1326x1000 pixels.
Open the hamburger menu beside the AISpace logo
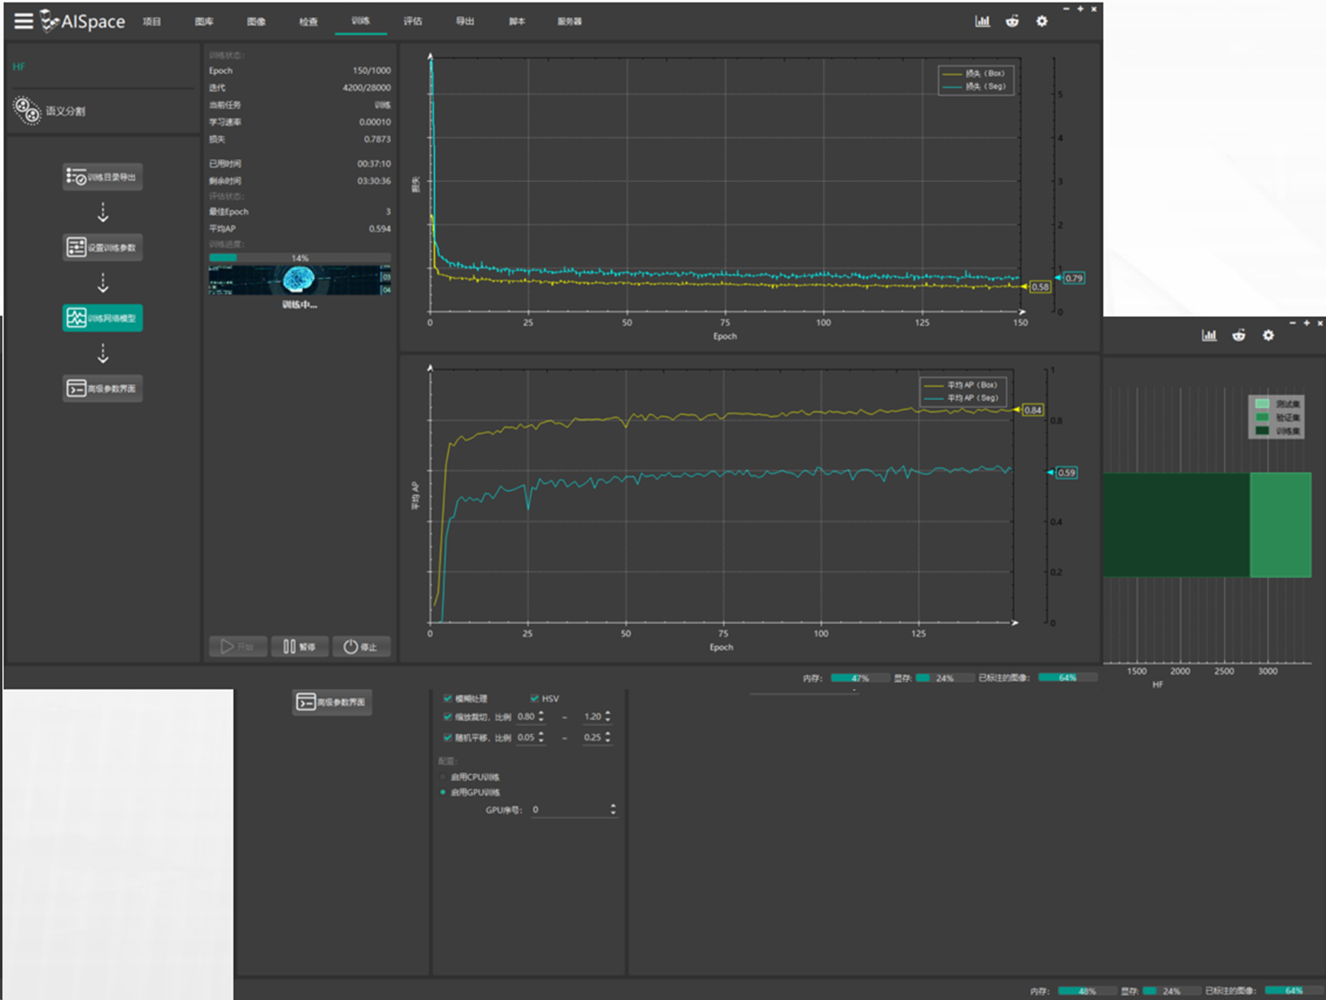click(24, 21)
